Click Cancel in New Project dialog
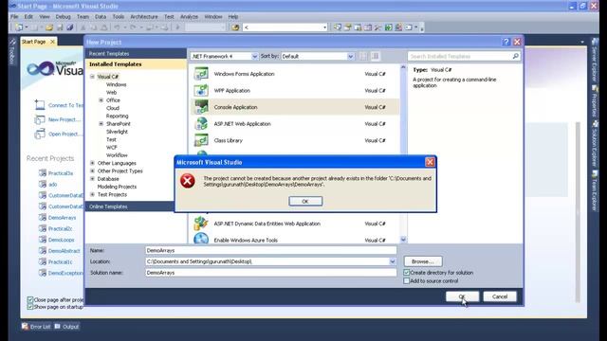 [500, 296]
